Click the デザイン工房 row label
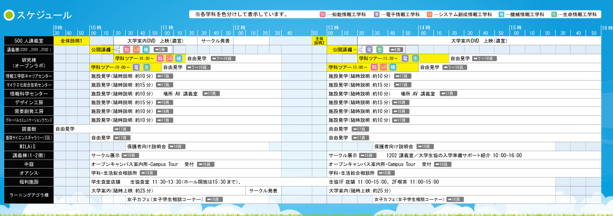This screenshot has height=216, width=613. tap(28, 102)
